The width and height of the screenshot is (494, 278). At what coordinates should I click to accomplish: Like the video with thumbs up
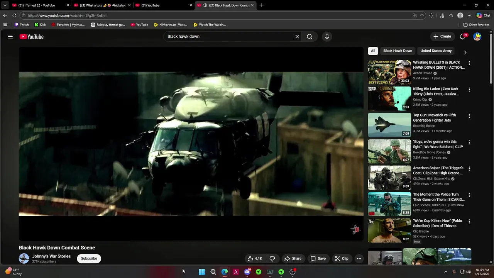[255, 259]
